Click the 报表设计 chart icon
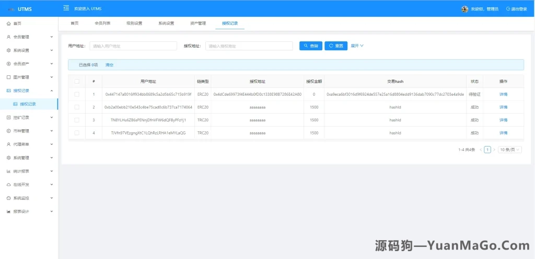The image size is (535, 259). (9, 211)
